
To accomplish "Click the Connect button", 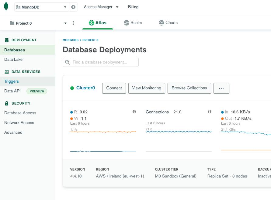I will [114, 88].
